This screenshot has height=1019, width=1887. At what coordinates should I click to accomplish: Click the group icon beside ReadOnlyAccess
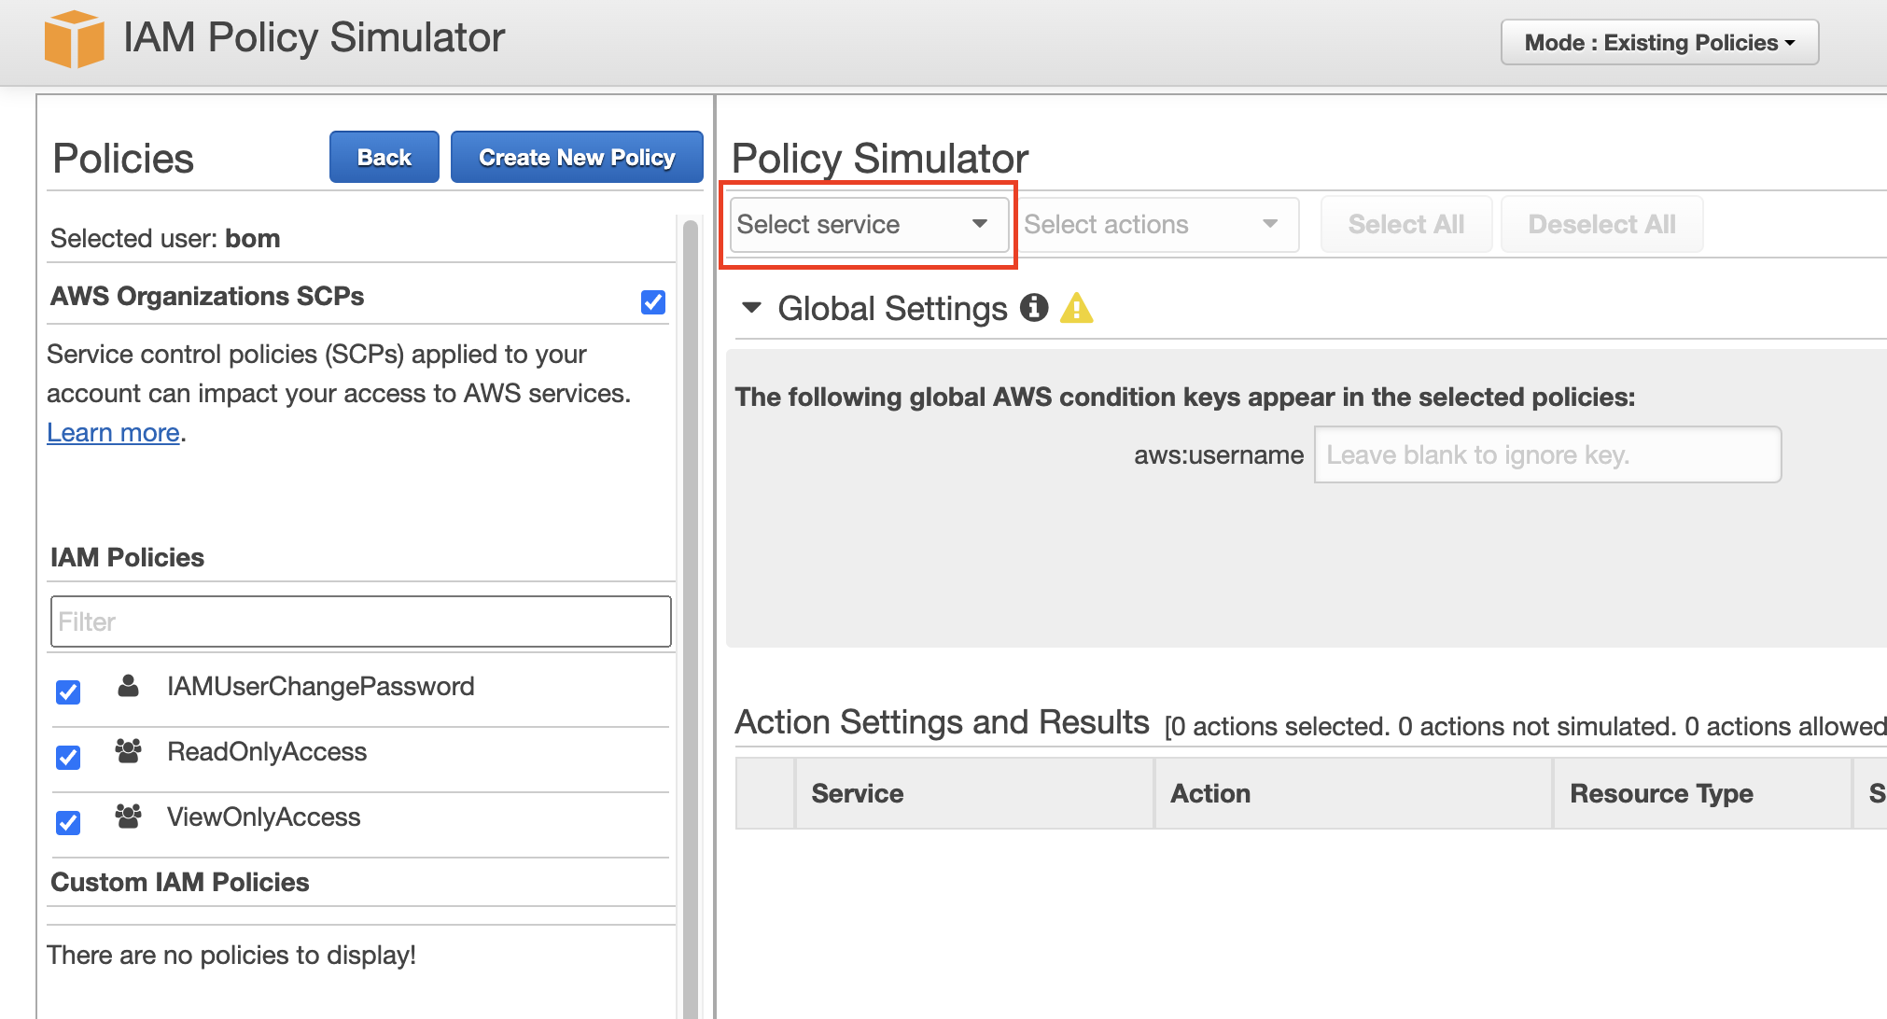click(128, 751)
